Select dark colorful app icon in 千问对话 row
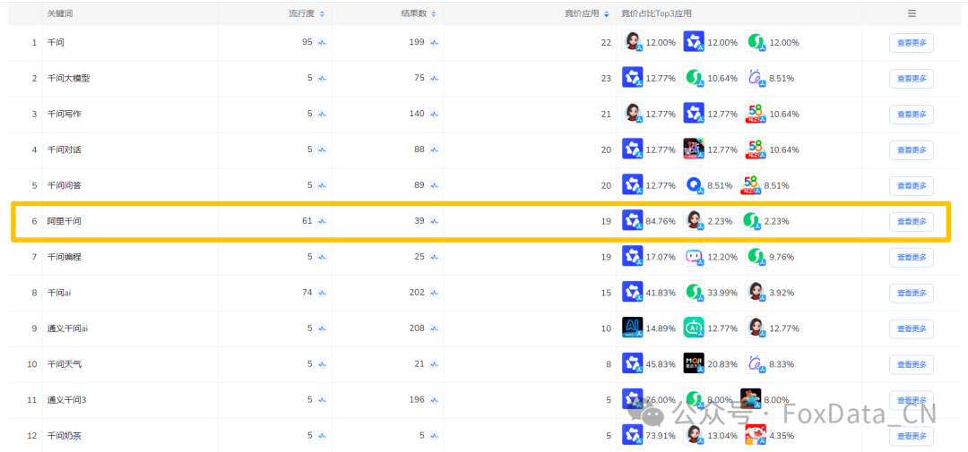The image size is (968, 452). (694, 149)
